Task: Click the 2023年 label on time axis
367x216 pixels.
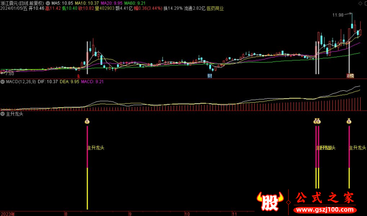Action: 7,214
